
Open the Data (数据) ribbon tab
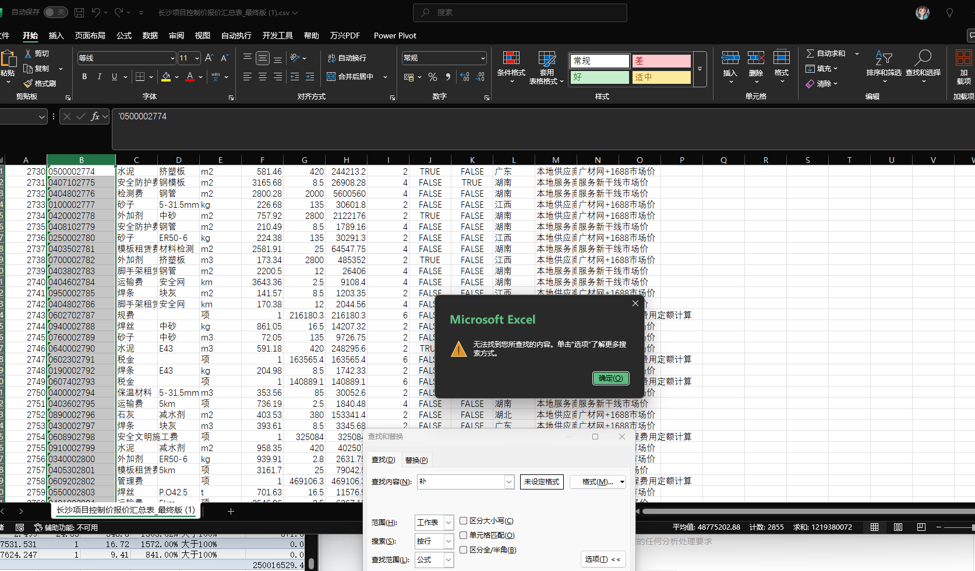click(x=150, y=36)
